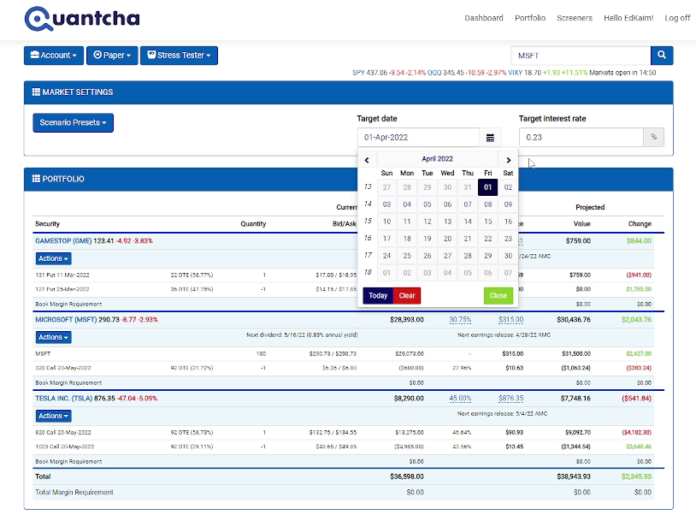This screenshot has height=515, width=696.
Task: Click the Target date input field
Action: 418,138
